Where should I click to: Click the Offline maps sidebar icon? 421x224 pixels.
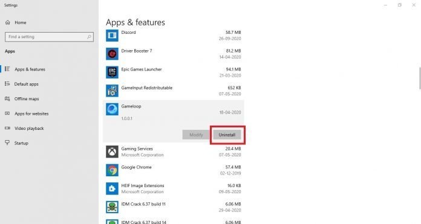click(x=7, y=98)
